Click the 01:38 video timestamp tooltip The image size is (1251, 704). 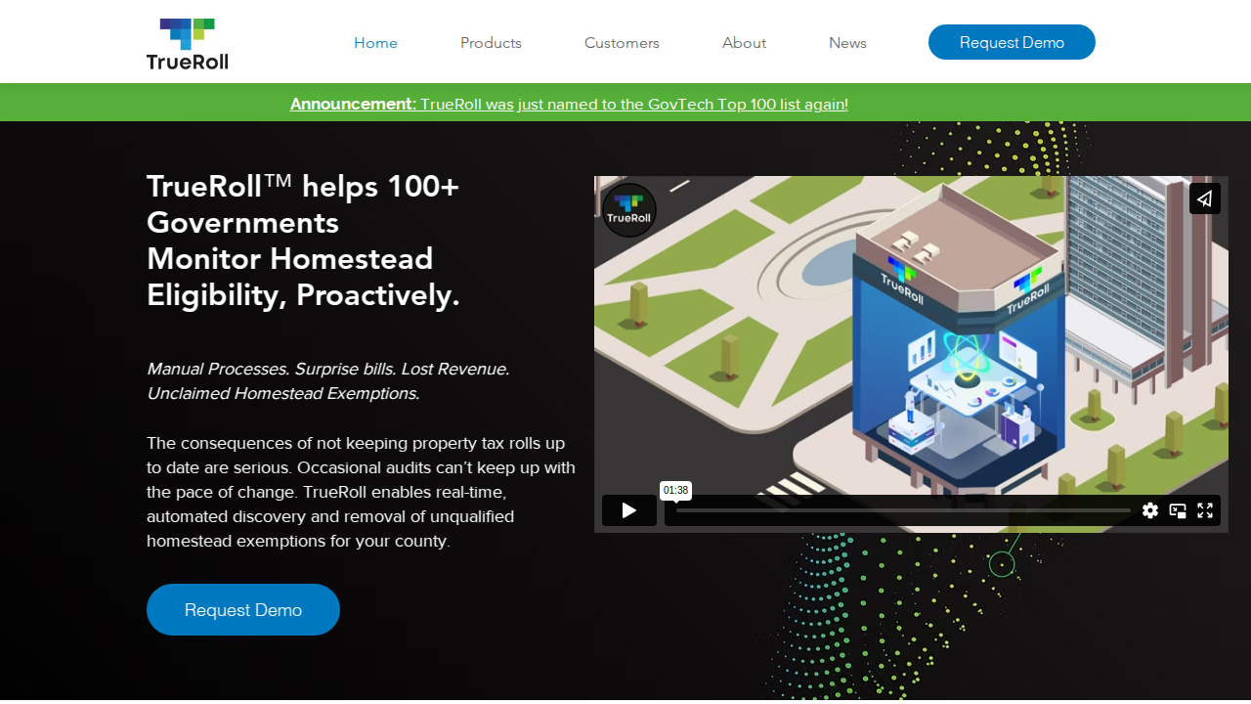(675, 490)
